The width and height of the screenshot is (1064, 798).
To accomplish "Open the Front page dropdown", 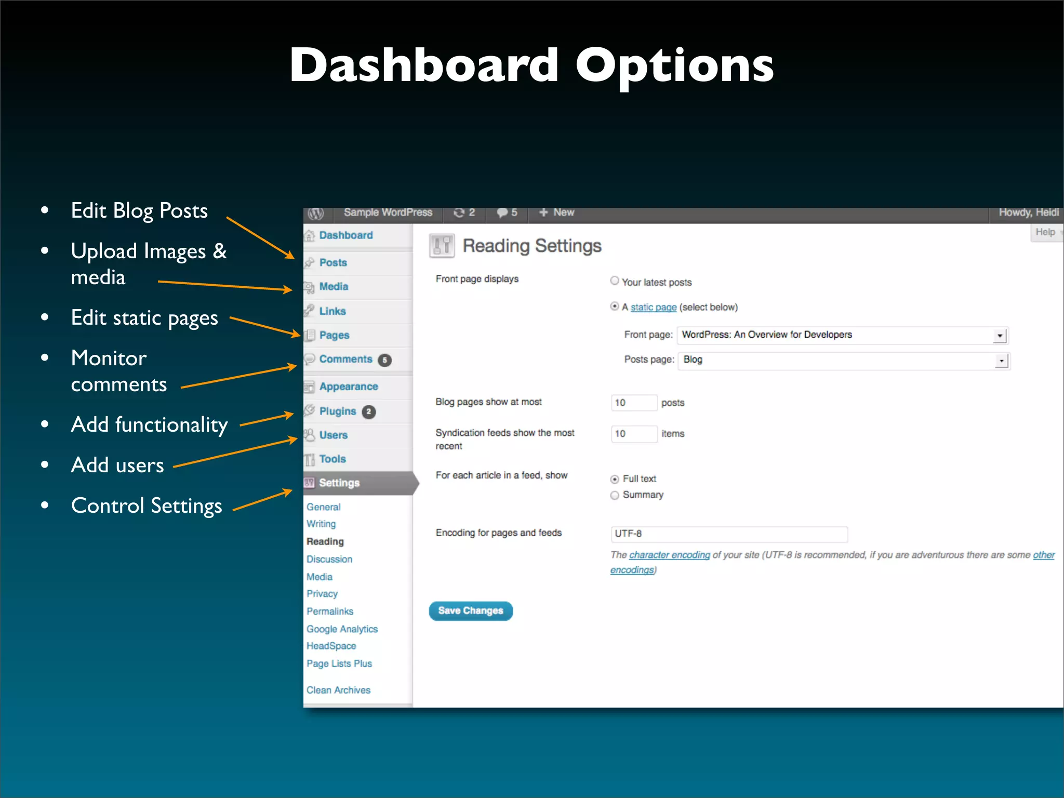I will pos(843,336).
